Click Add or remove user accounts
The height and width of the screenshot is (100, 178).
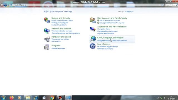[110, 21]
